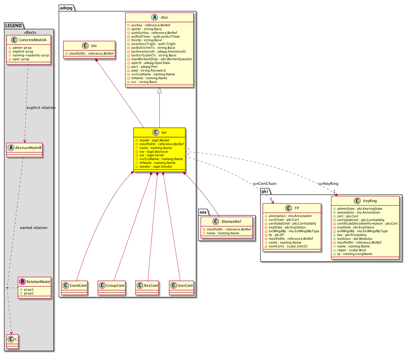Click the abstract A icon of ASvr
The width and height of the screenshot is (408, 354).
[x=155, y=18]
